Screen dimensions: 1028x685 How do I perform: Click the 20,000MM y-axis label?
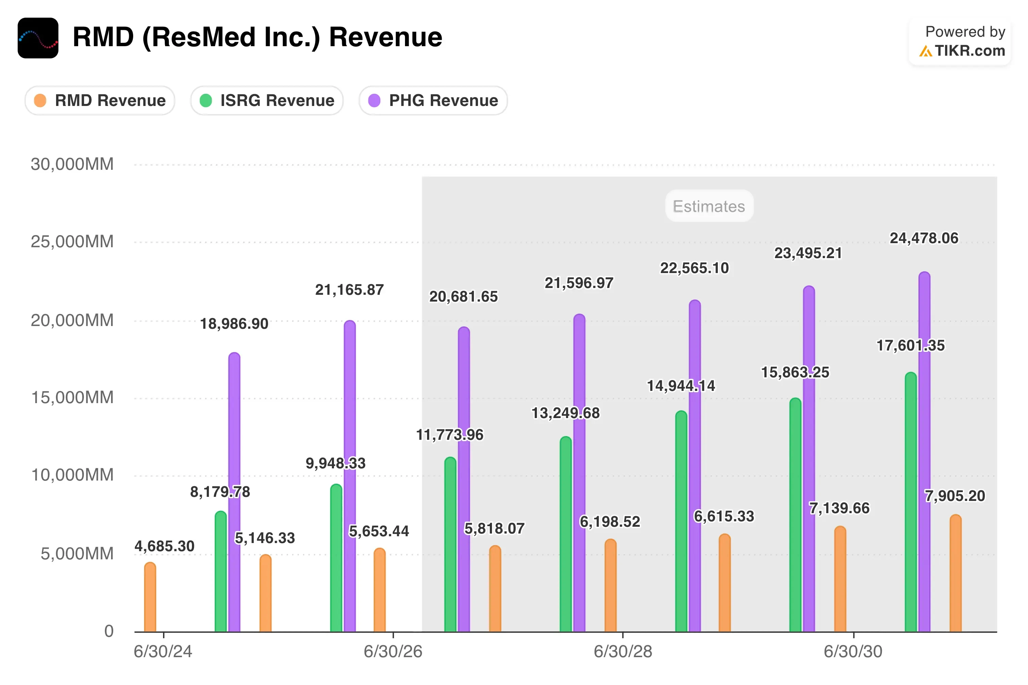72,321
